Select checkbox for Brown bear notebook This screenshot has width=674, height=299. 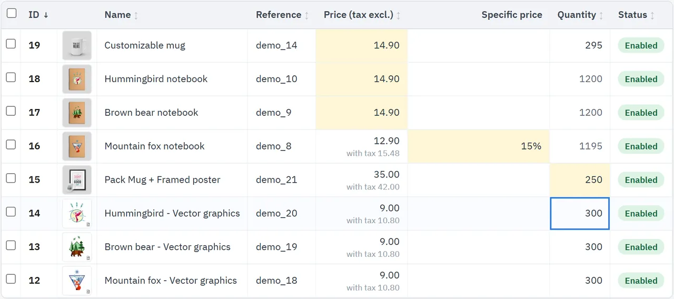click(11, 111)
